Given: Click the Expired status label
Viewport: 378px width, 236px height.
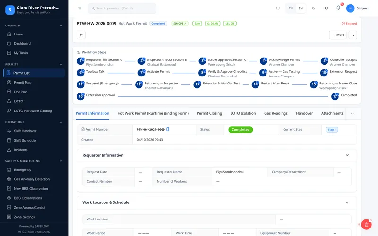Looking at the screenshot, I should pyautogui.click(x=349, y=24).
